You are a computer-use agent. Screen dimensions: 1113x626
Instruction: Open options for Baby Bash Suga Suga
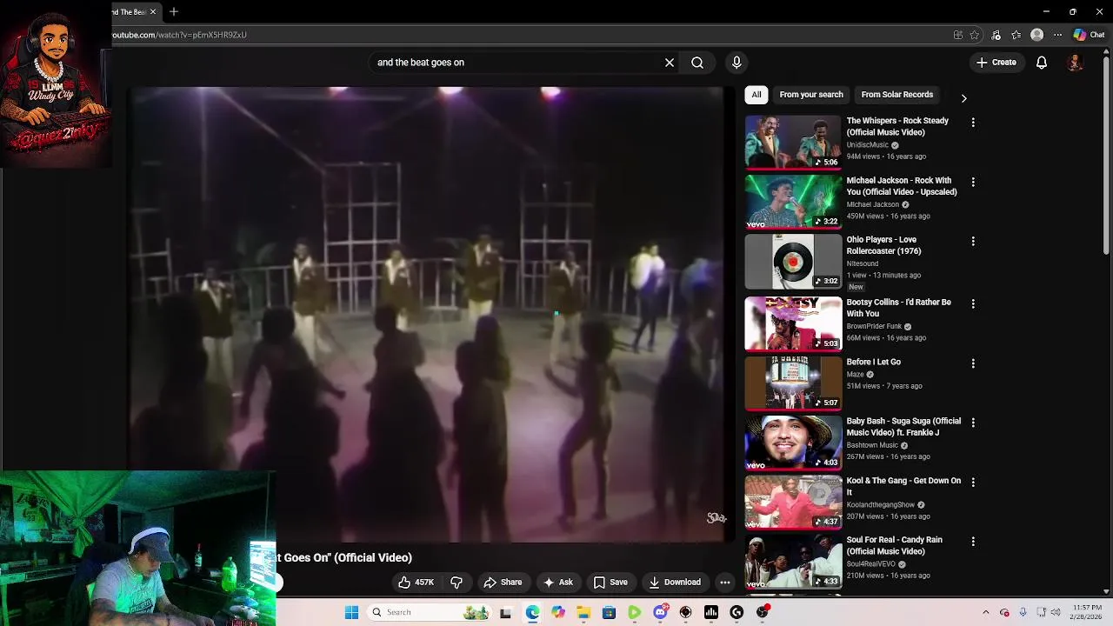coord(973,423)
